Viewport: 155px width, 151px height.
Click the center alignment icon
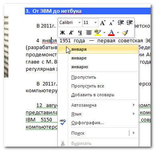tap(89, 32)
